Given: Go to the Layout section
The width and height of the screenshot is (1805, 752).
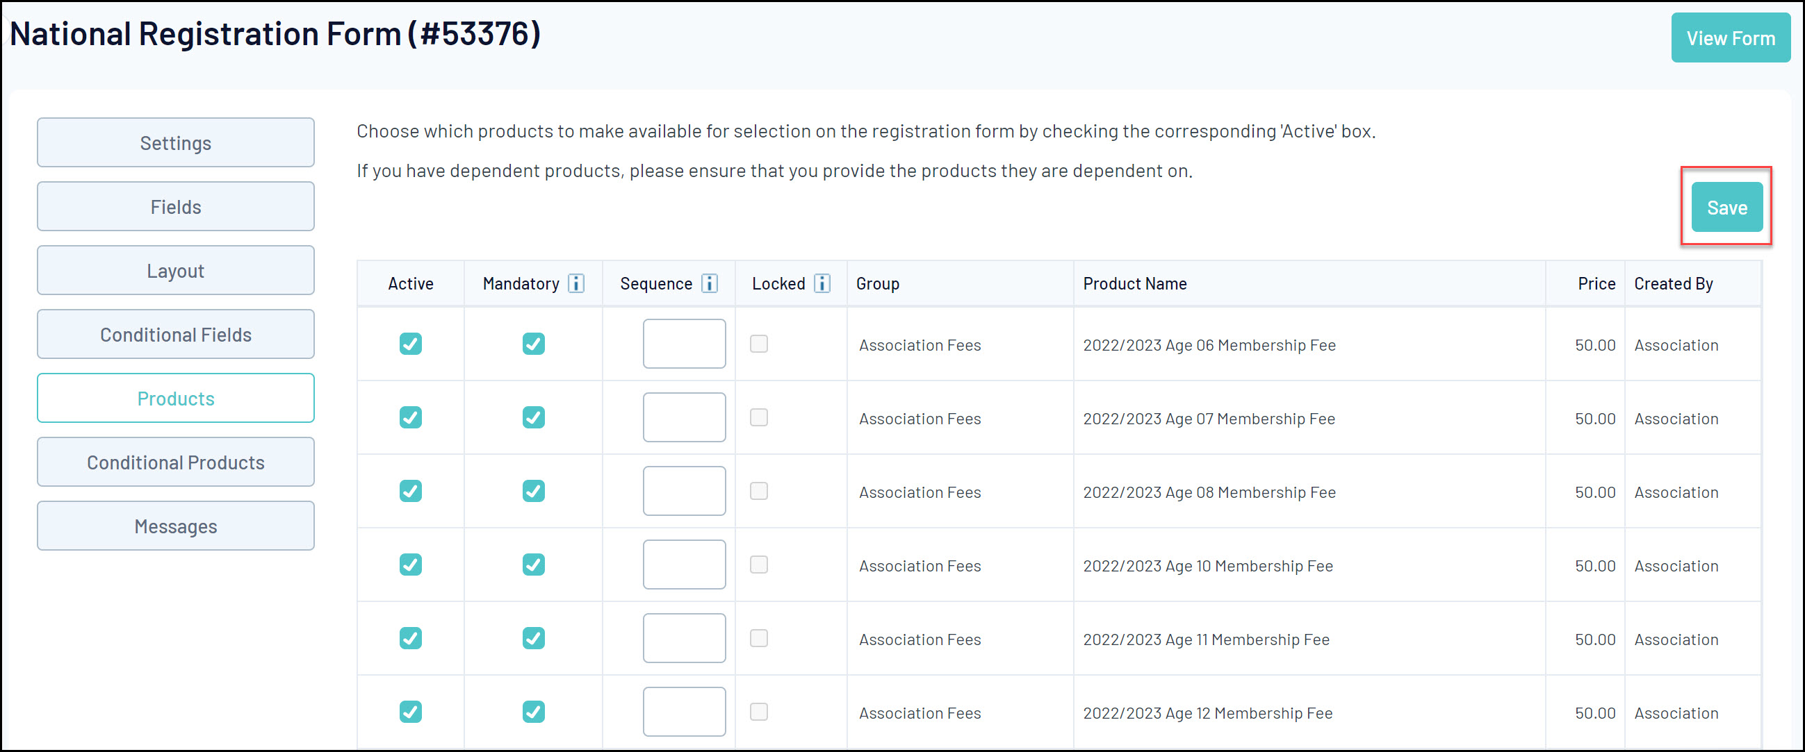Looking at the screenshot, I should (x=175, y=270).
